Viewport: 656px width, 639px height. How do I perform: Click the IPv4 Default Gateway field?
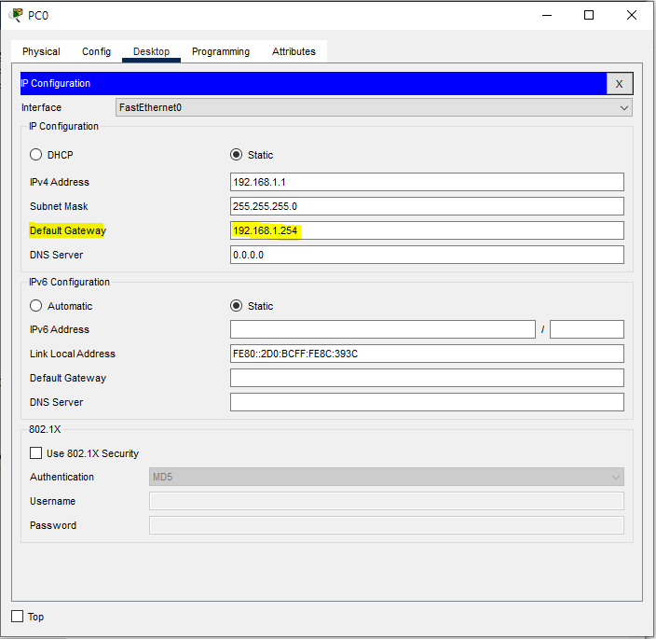[x=427, y=230]
